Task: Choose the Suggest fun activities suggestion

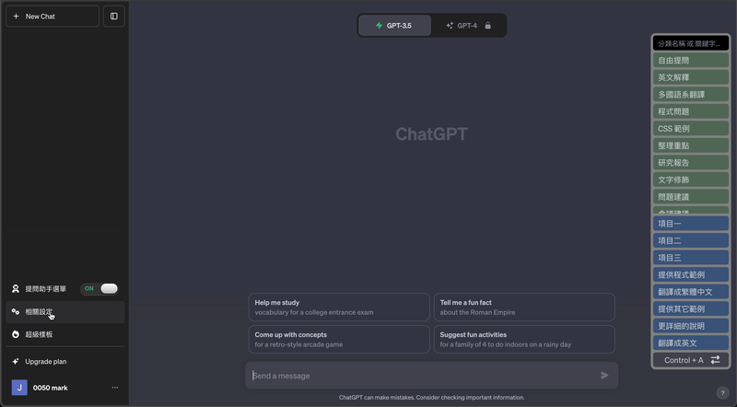Action: [524, 340]
